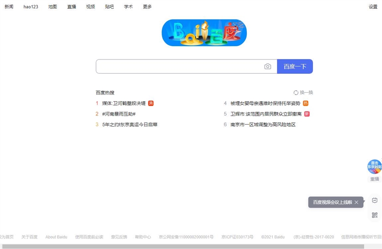Open the 贴吧 nav link
The image size is (382, 249).
(109, 6)
